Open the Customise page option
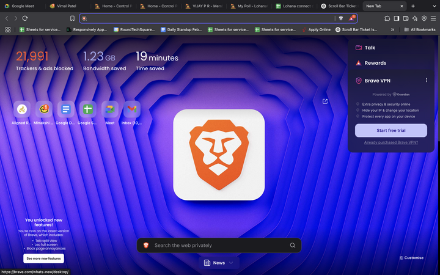Screen dimensions: 440x275 click(x=411, y=258)
